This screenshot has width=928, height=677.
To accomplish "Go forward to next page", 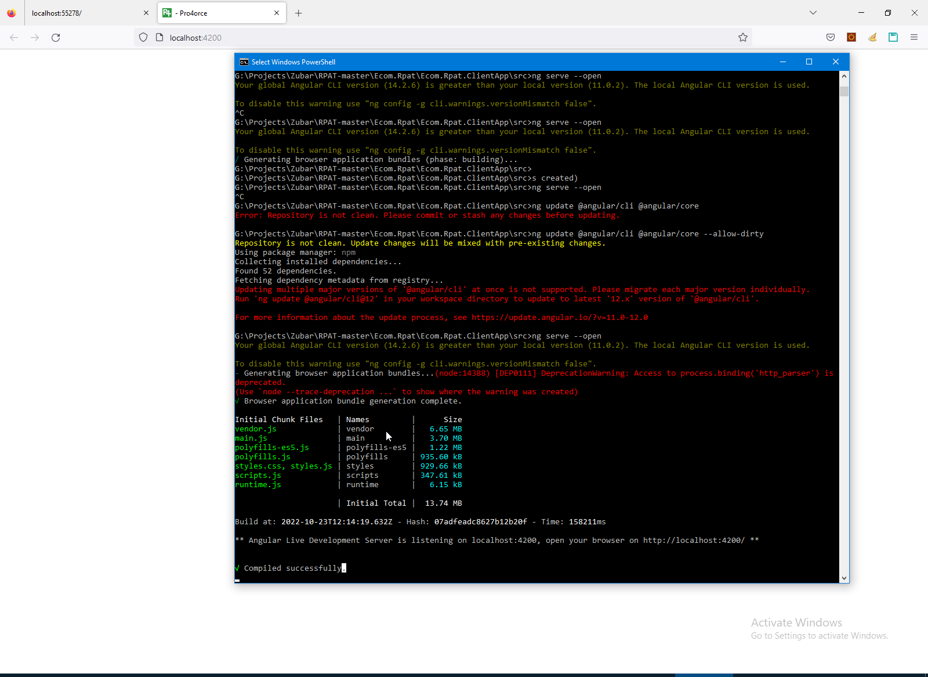I will (x=35, y=37).
